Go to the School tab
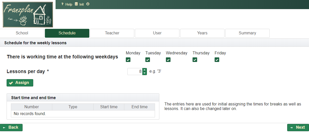309x133 pixels. pos(22,33)
